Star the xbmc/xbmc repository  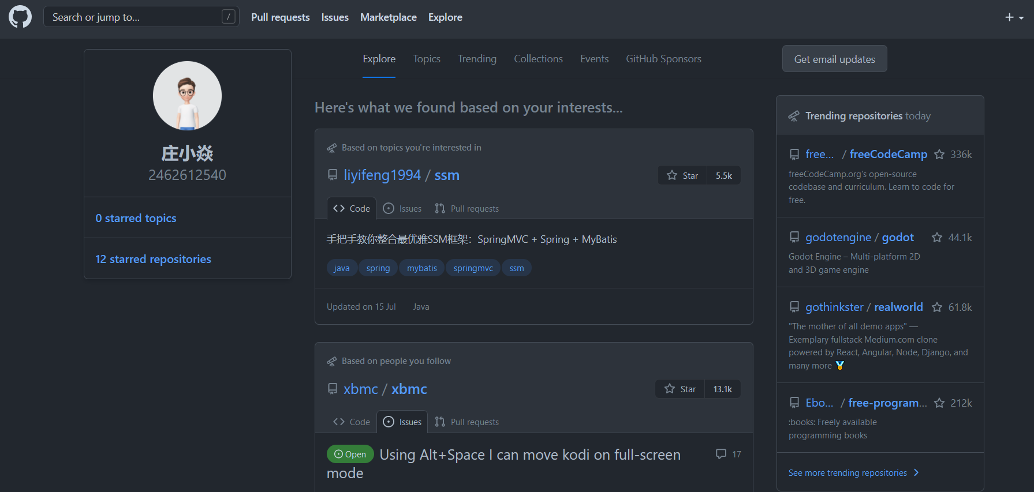(680, 389)
